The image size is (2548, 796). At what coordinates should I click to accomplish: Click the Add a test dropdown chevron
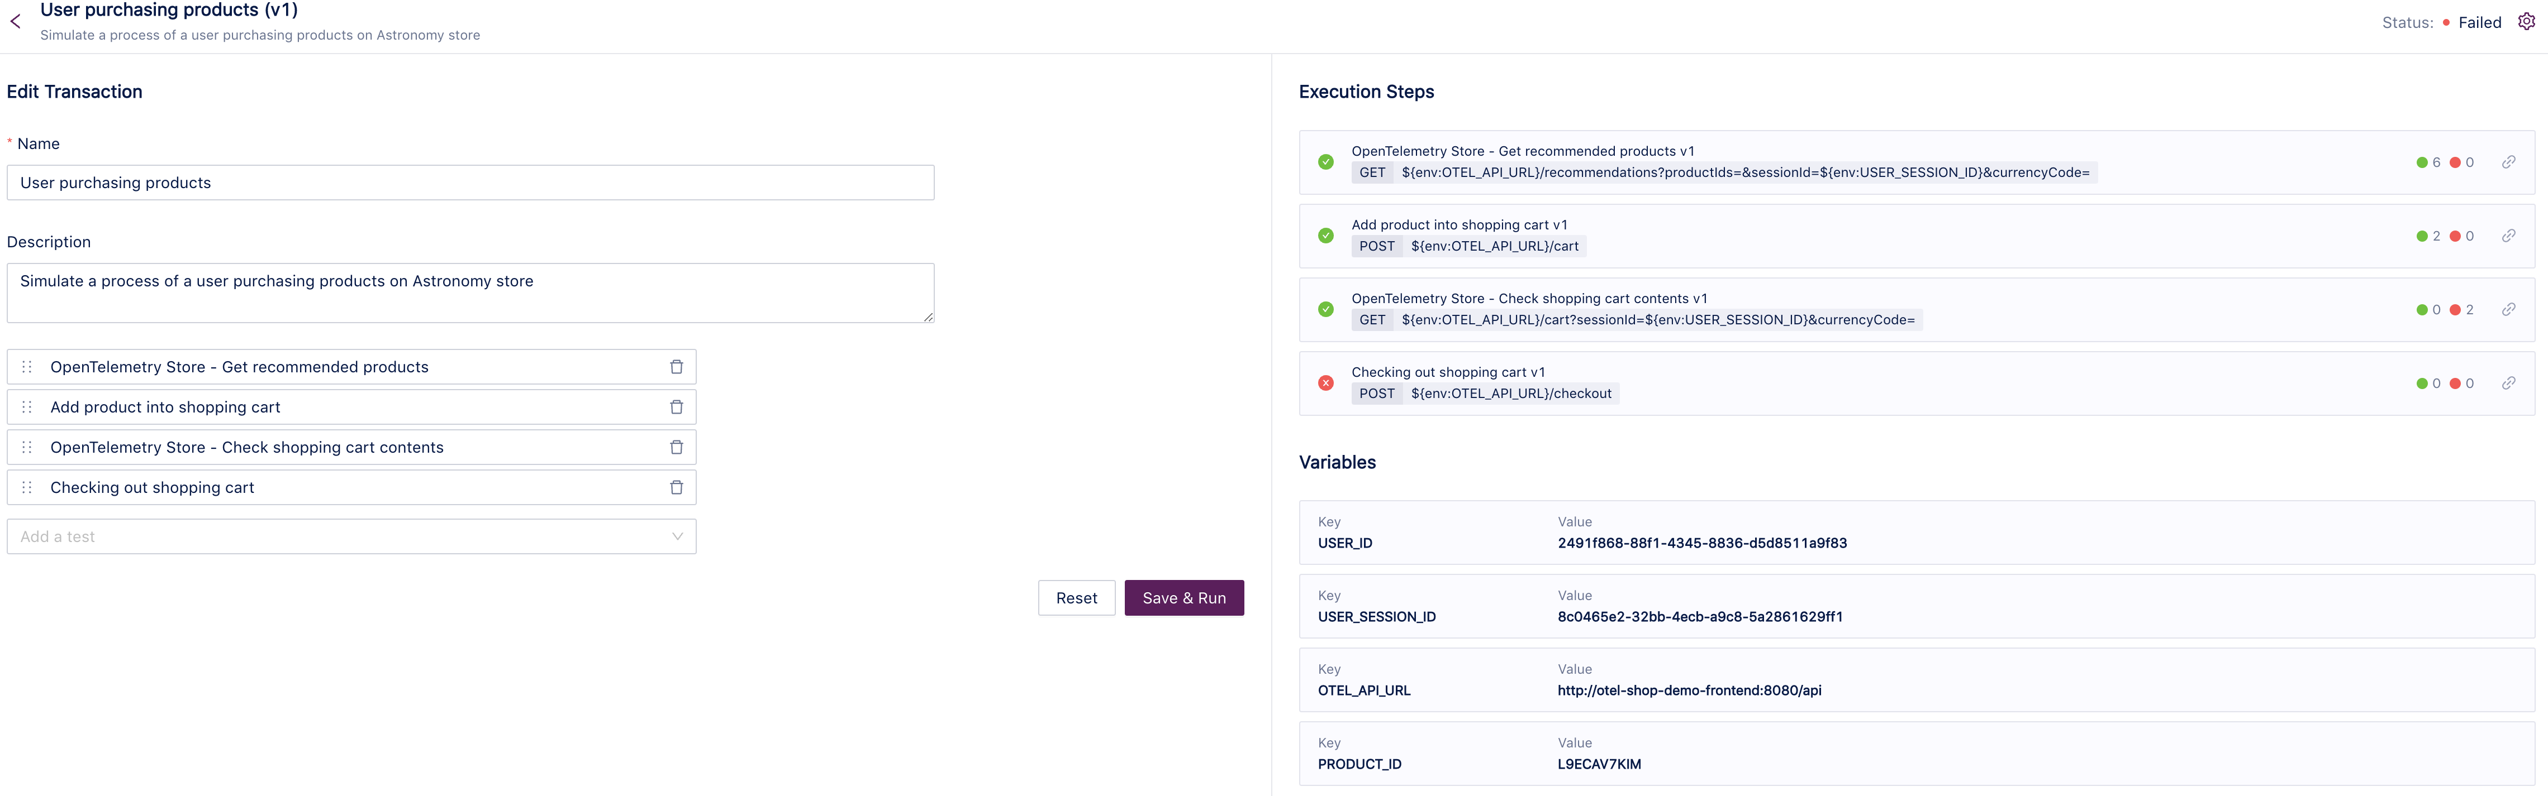coord(678,537)
